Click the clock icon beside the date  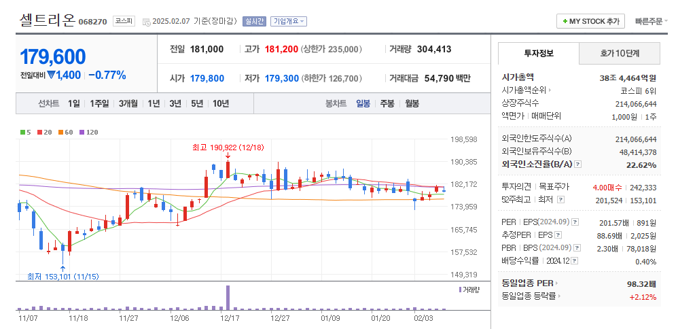pyautogui.click(x=147, y=22)
